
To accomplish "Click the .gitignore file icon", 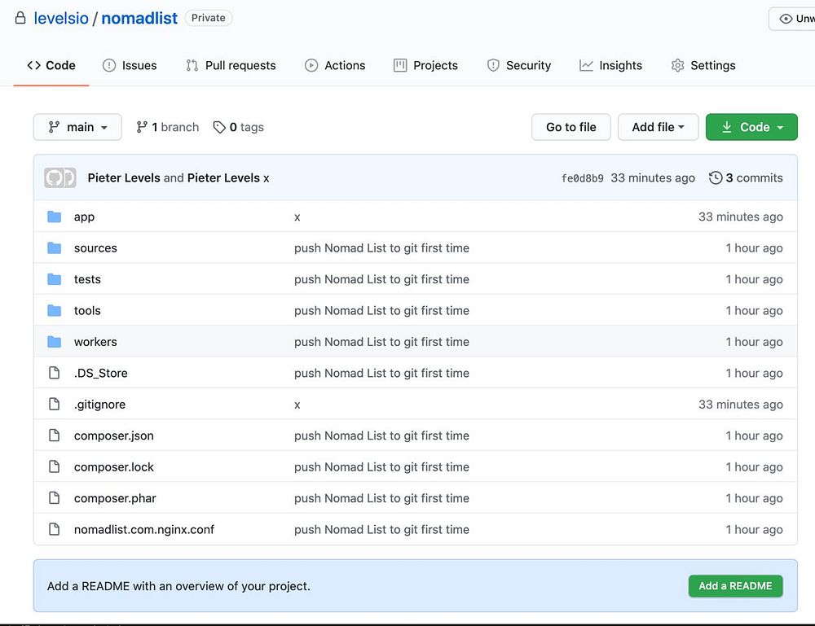I will click(54, 404).
